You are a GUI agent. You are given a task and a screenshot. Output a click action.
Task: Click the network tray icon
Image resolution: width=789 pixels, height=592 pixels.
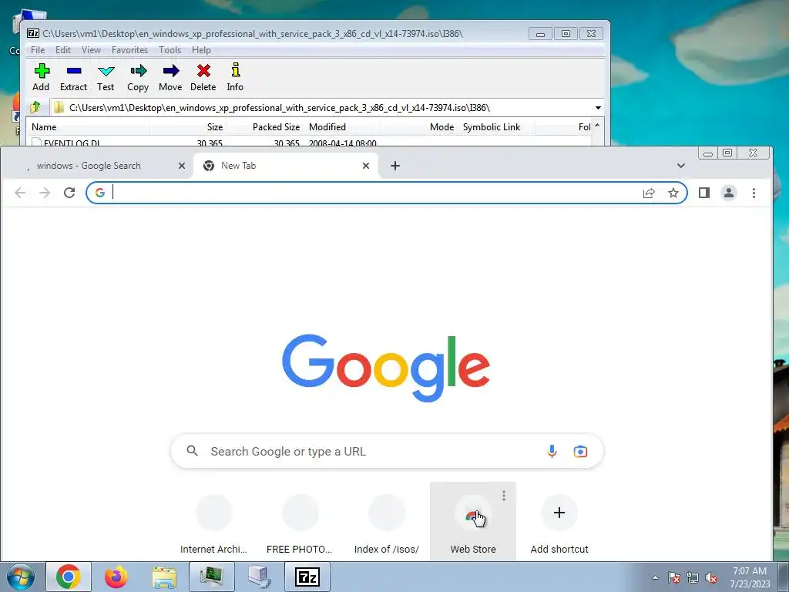click(x=693, y=578)
